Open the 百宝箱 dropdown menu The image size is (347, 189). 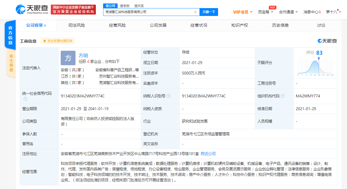tap(265, 12)
